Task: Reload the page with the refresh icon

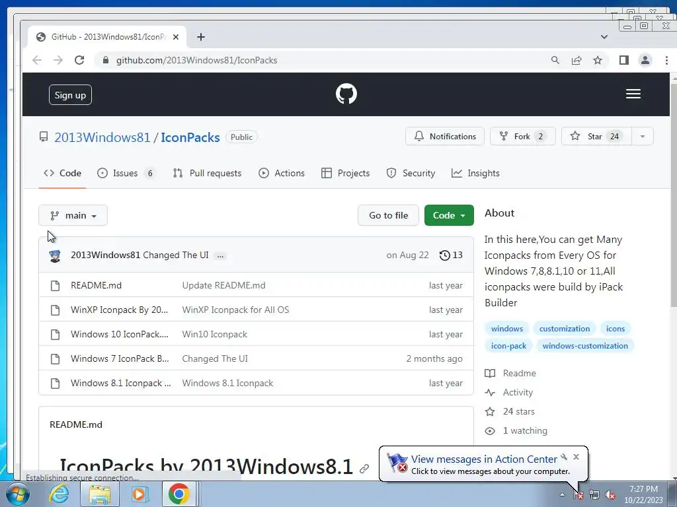Action: click(x=79, y=60)
